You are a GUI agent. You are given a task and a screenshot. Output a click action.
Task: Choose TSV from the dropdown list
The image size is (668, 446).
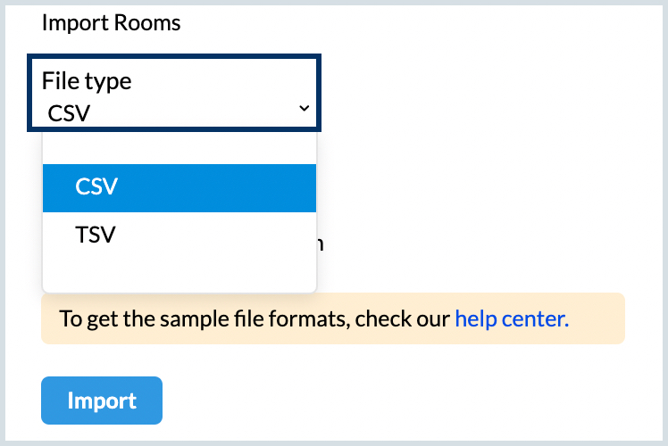coord(179,235)
